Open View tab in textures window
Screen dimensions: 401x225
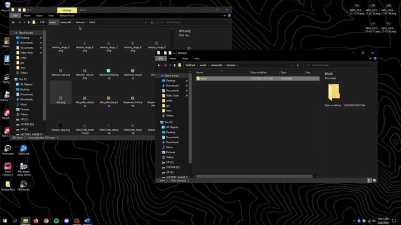point(197,58)
